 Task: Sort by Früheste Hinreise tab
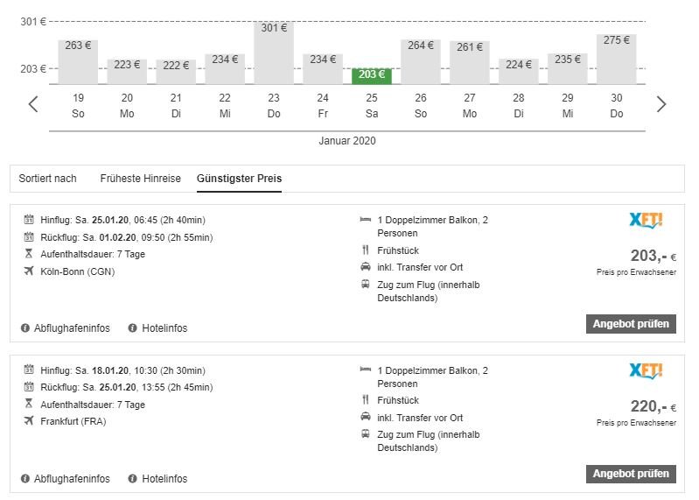(x=140, y=179)
